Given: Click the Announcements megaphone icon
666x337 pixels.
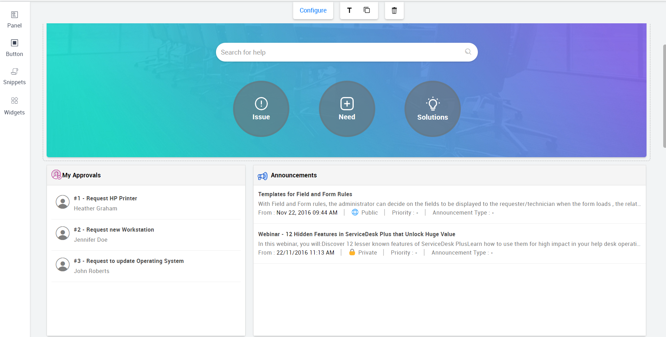Looking at the screenshot, I should 263,176.
